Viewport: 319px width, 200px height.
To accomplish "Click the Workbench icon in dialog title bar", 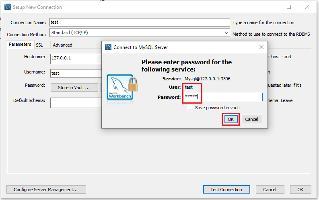I will (x=108, y=47).
